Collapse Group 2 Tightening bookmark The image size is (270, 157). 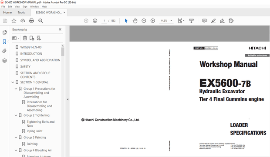(x=16, y=115)
